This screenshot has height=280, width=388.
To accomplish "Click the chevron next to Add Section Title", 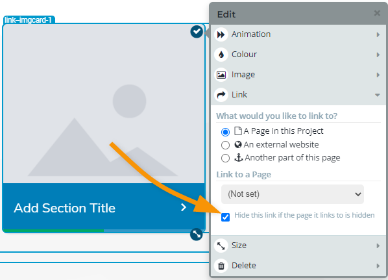I will tap(184, 207).
